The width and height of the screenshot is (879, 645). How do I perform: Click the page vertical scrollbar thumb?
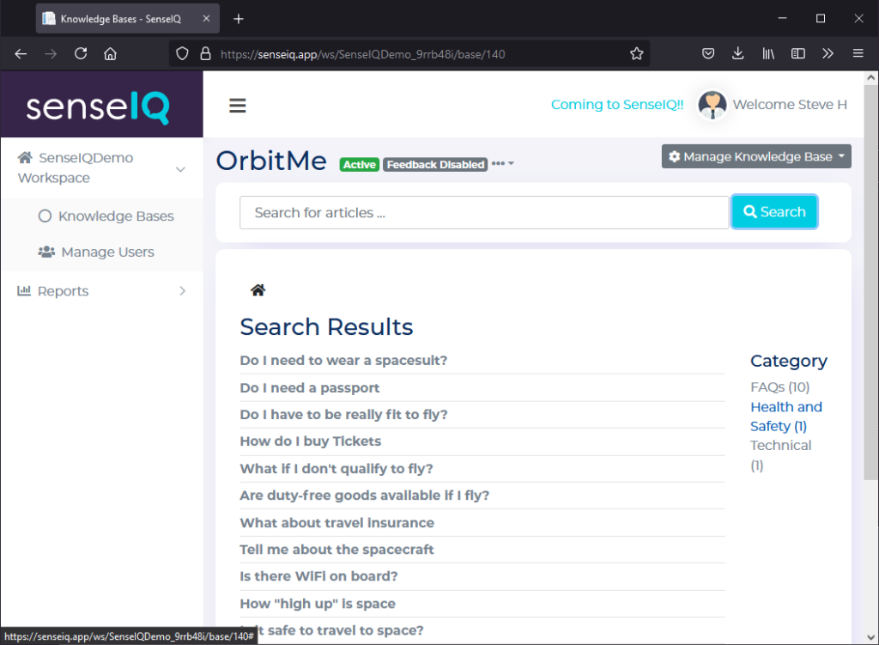(x=870, y=282)
